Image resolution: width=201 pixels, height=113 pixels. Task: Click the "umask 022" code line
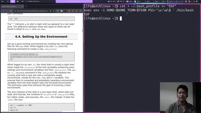(x=14, y=110)
